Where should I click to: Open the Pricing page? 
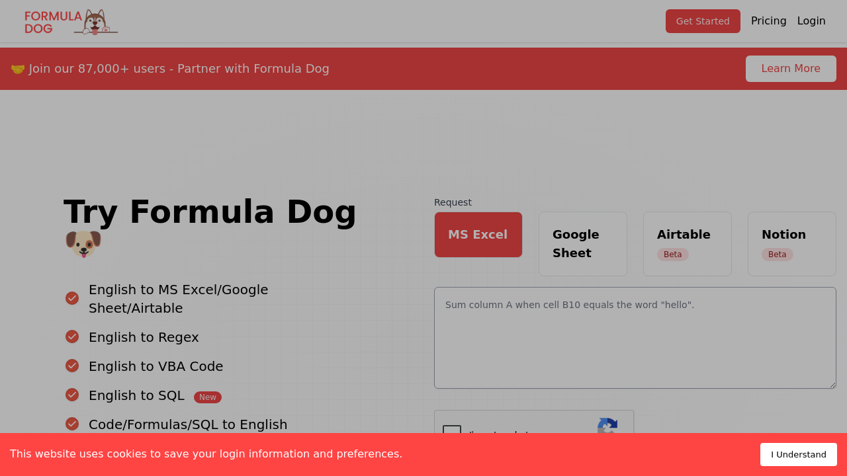pos(768,21)
